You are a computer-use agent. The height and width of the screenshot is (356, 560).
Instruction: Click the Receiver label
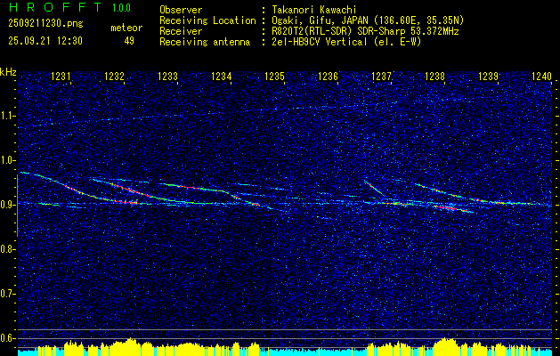pyautogui.click(x=181, y=31)
